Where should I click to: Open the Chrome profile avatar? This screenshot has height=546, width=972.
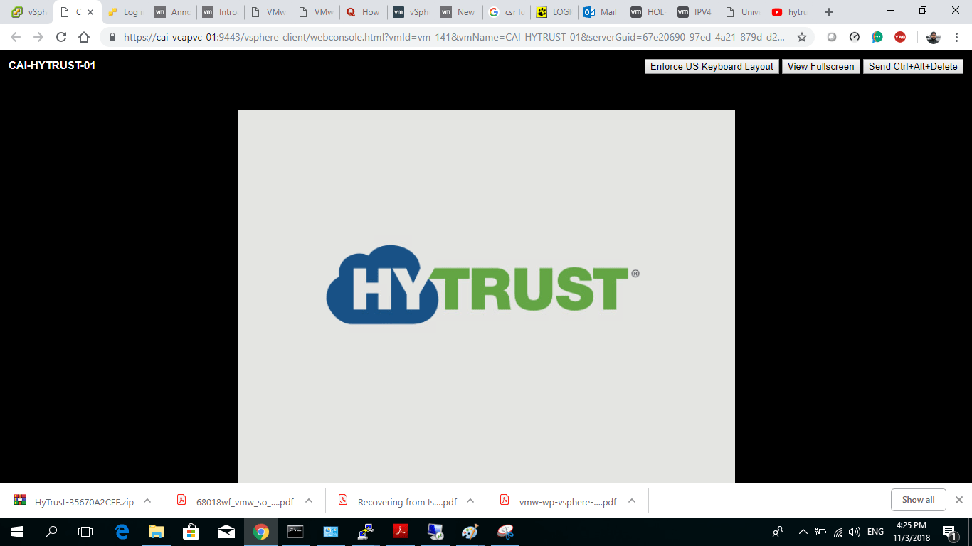click(x=934, y=37)
